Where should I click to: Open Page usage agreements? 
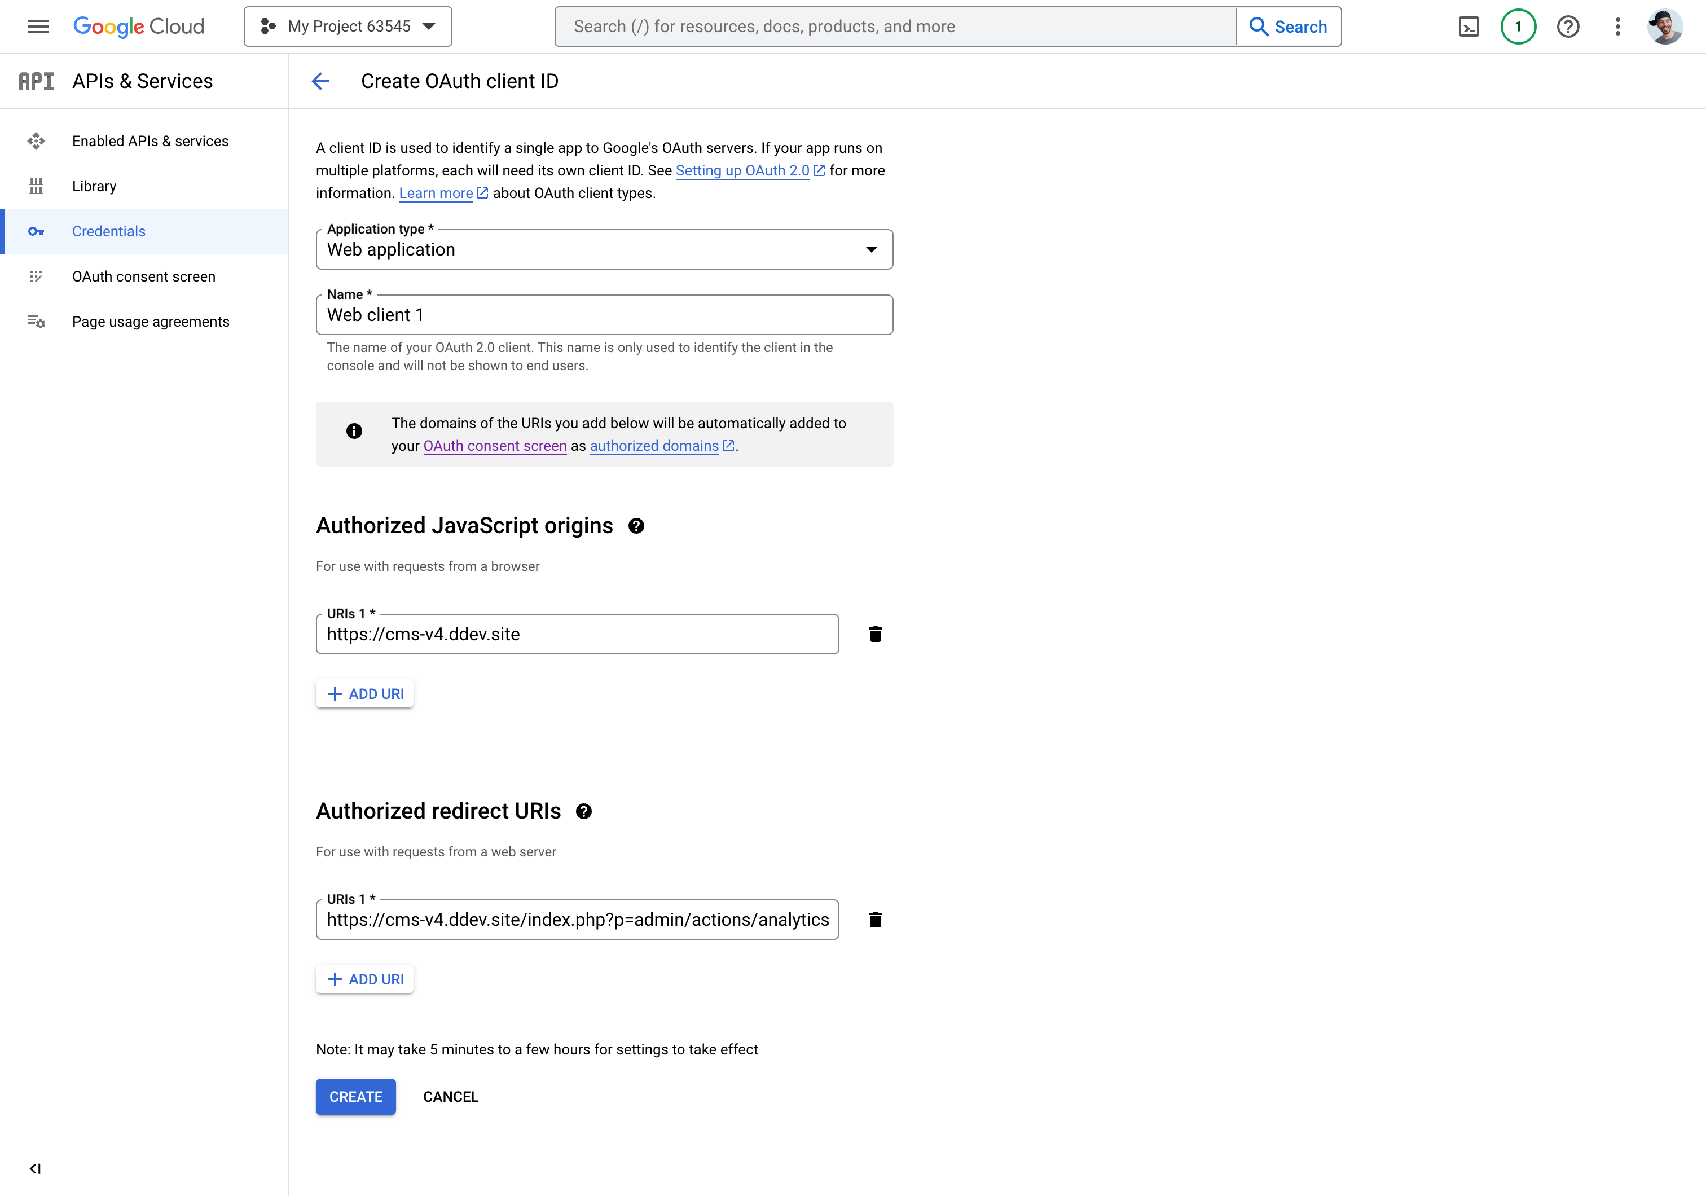(150, 321)
